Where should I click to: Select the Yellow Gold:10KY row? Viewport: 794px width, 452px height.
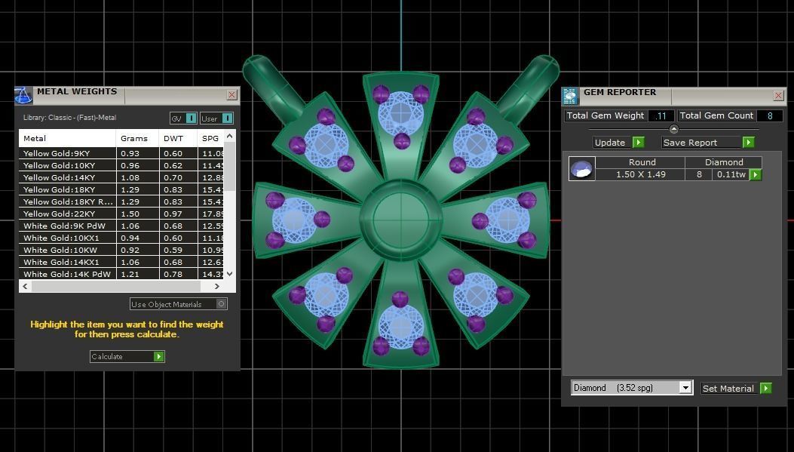(121, 165)
